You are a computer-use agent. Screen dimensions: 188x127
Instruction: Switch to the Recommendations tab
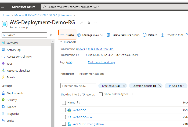(92, 74)
